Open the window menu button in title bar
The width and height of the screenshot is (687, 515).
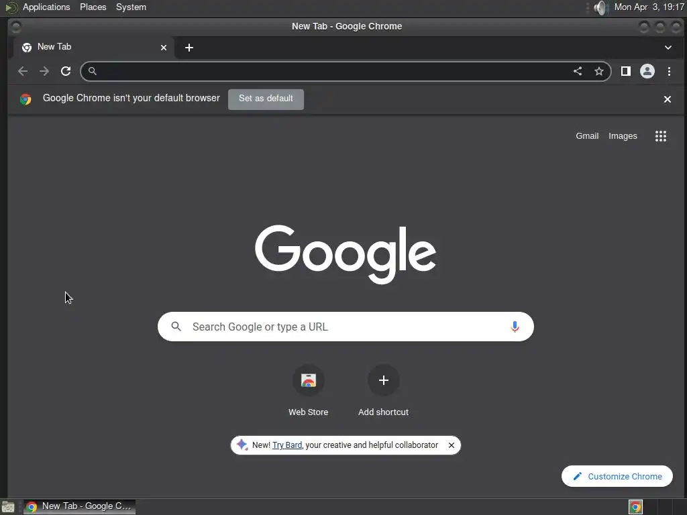point(16,27)
